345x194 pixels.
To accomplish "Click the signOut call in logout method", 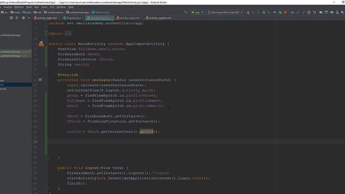I will pyautogui.click(x=136, y=173).
